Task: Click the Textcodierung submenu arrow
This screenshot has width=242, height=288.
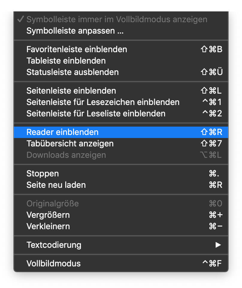Action: (x=218, y=245)
